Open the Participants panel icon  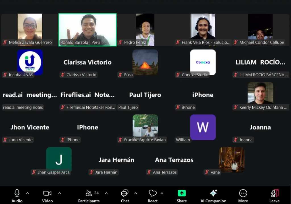pos(89,193)
